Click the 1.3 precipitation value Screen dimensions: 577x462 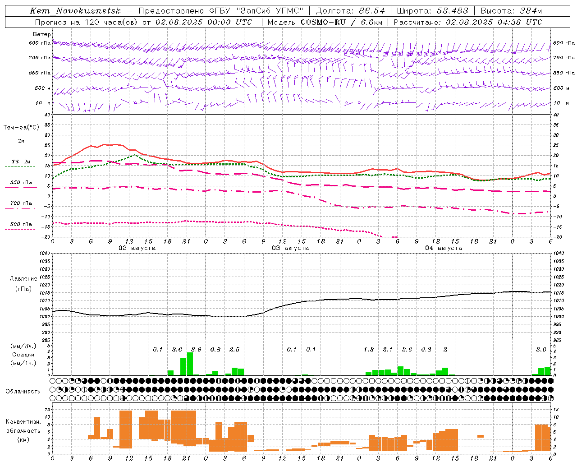point(369,350)
